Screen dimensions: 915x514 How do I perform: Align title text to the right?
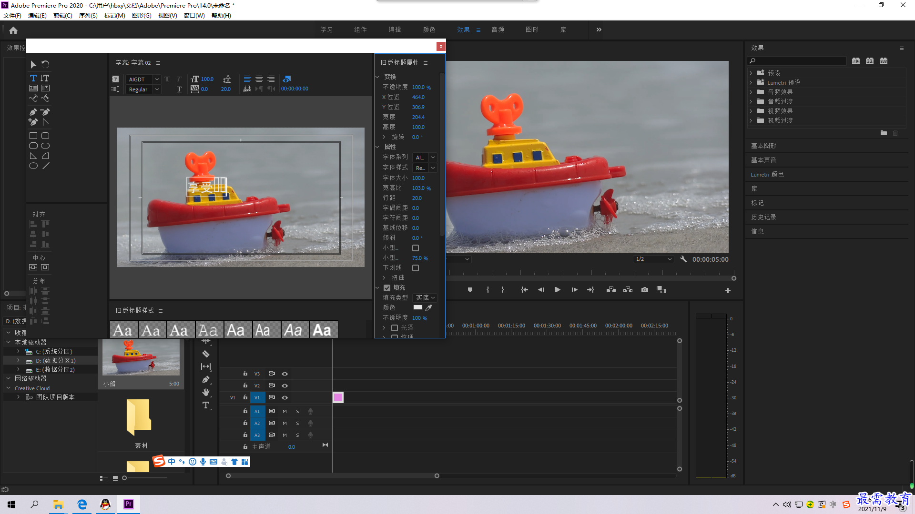[x=271, y=79]
